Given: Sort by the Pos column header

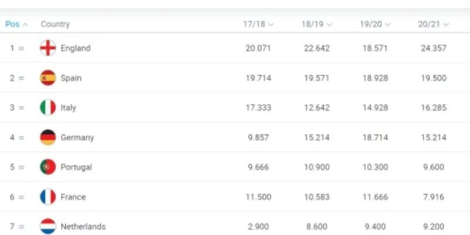Looking at the screenshot, I should (16, 24).
